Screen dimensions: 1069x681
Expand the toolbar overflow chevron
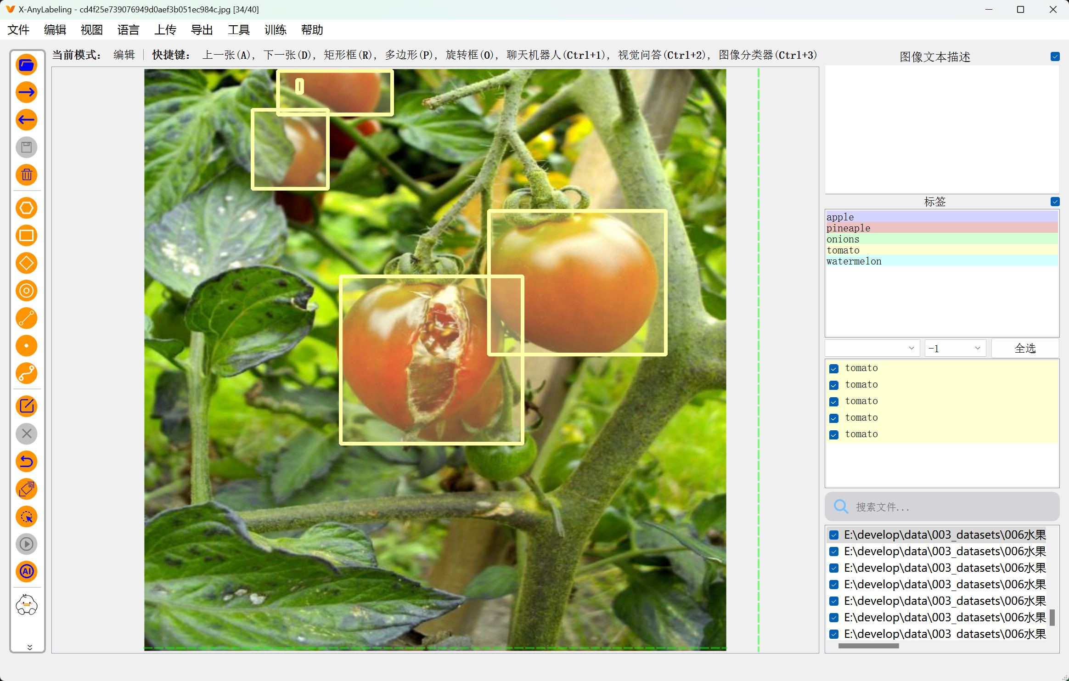point(29,647)
